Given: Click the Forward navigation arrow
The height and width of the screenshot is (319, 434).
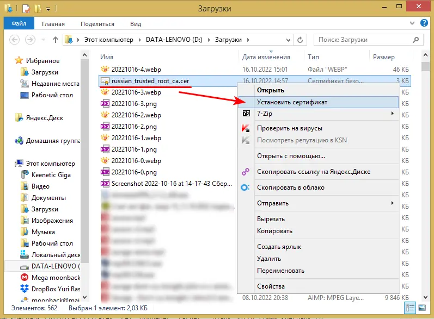Looking at the screenshot, I should (x=30, y=40).
